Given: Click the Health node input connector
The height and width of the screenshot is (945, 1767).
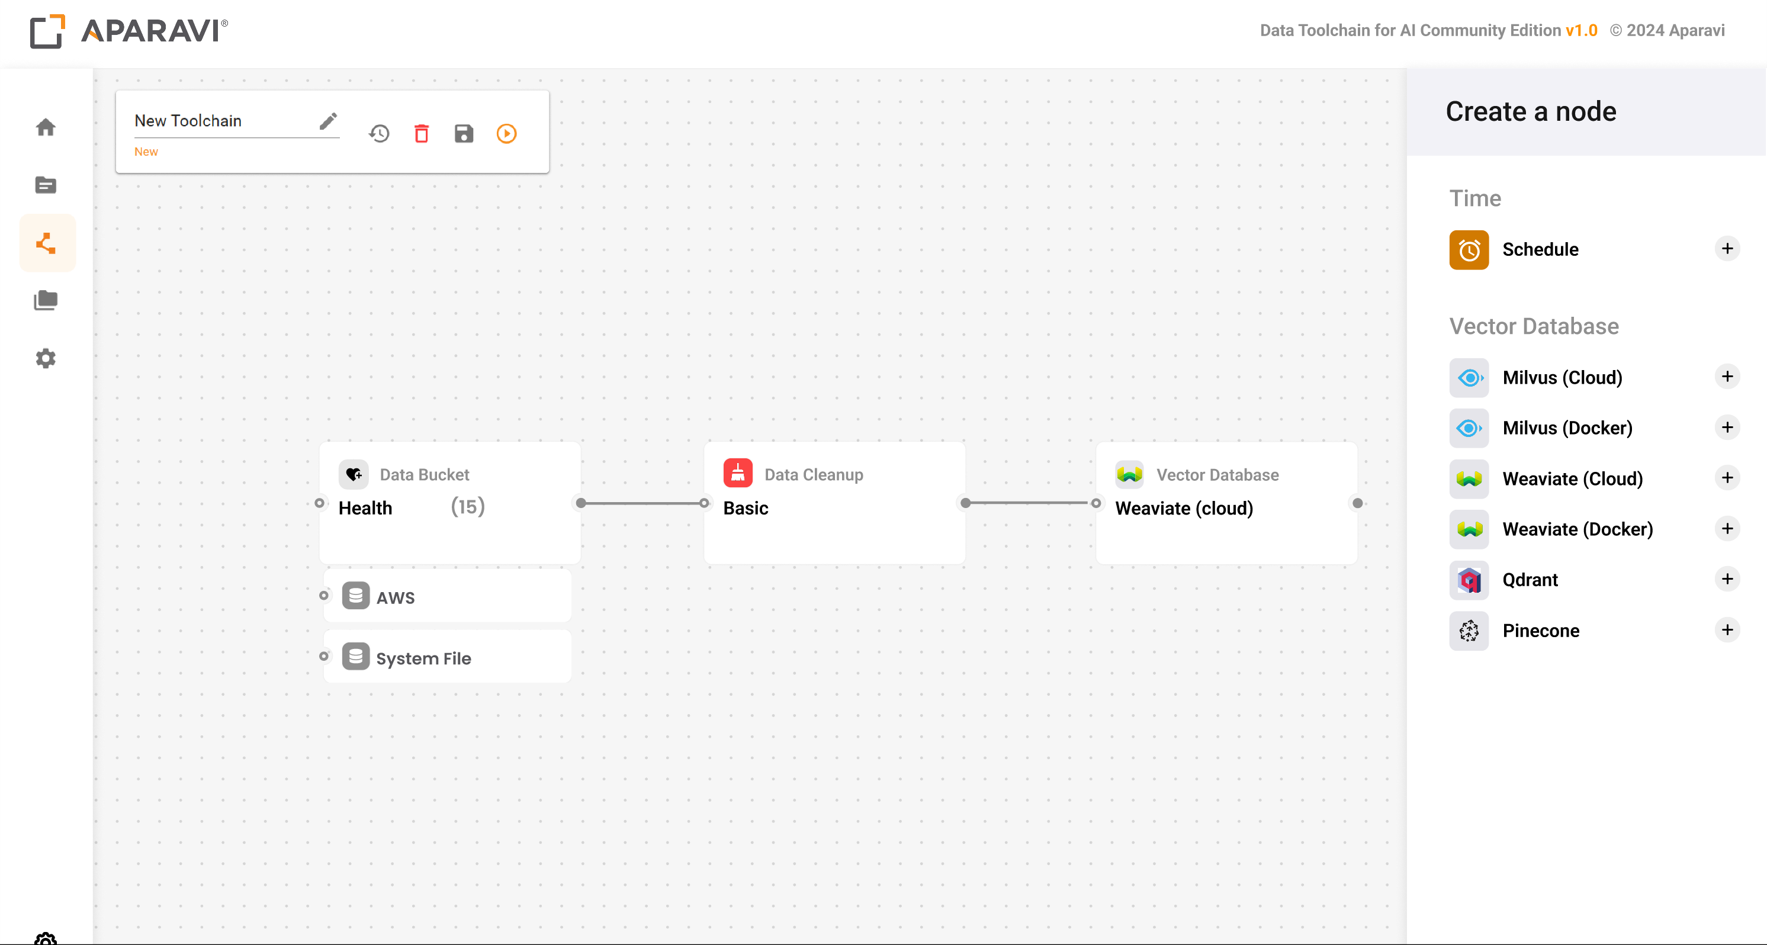Looking at the screenshot, I should tap(320, 503).
